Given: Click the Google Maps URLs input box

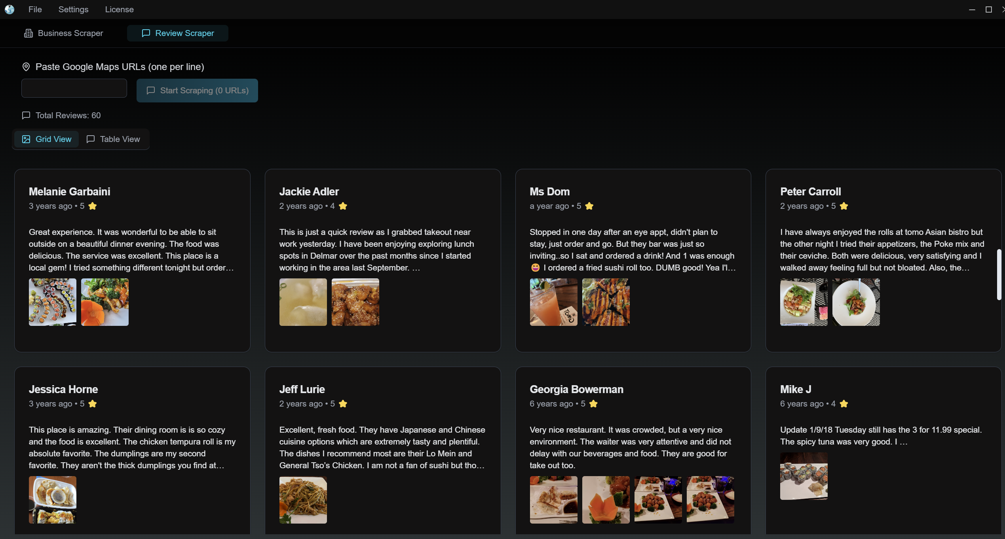Looking at the screenshot, I should pyautogui.click(x=74, y=88).
